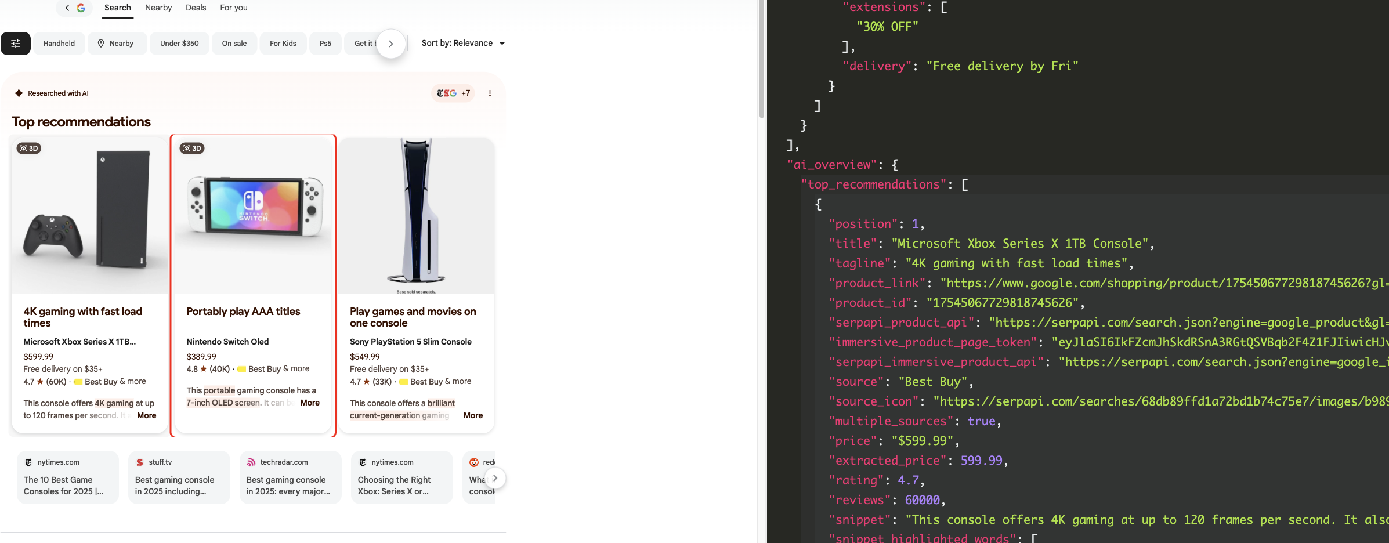Viewport: 1389px width, 543px height.
Task: Click the Researched with AI sparkle icon
Action: pos(19,93)
